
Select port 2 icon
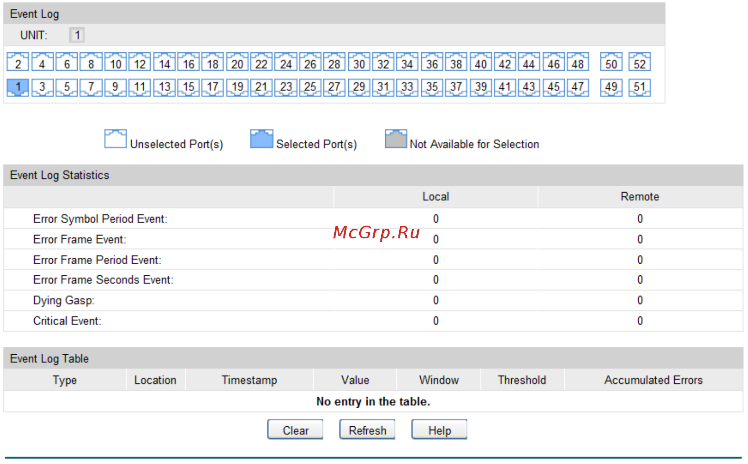click(18, 62)
